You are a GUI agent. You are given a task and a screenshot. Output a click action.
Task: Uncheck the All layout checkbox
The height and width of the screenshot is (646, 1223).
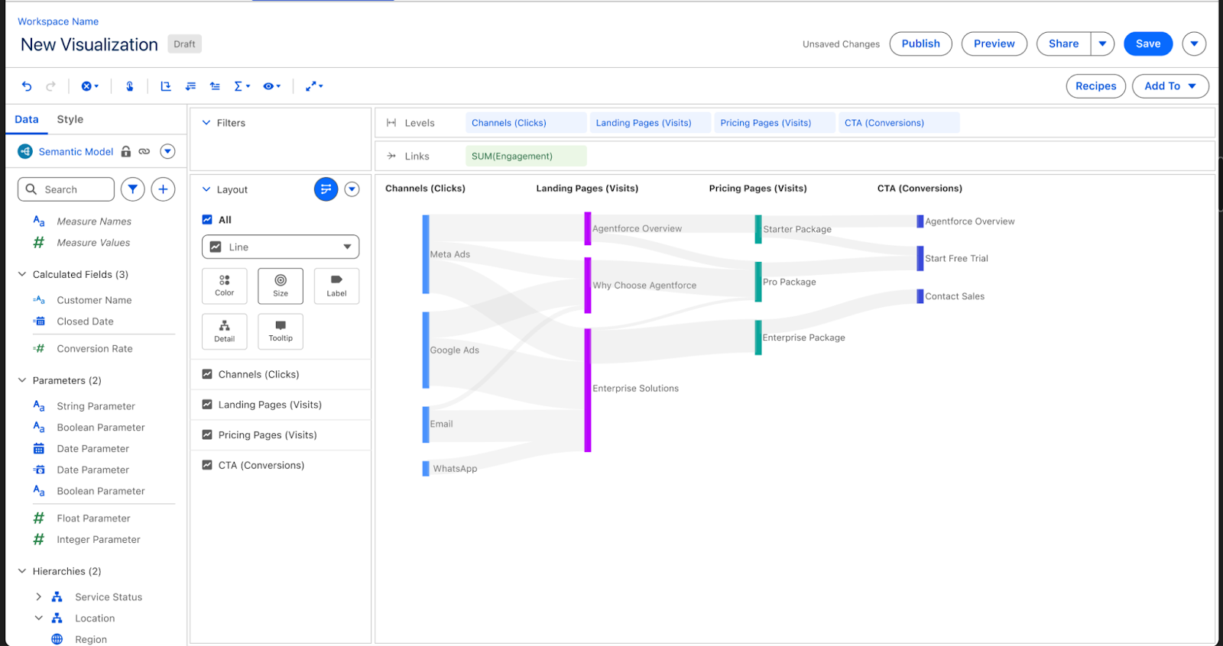click(x=207, y=220)
